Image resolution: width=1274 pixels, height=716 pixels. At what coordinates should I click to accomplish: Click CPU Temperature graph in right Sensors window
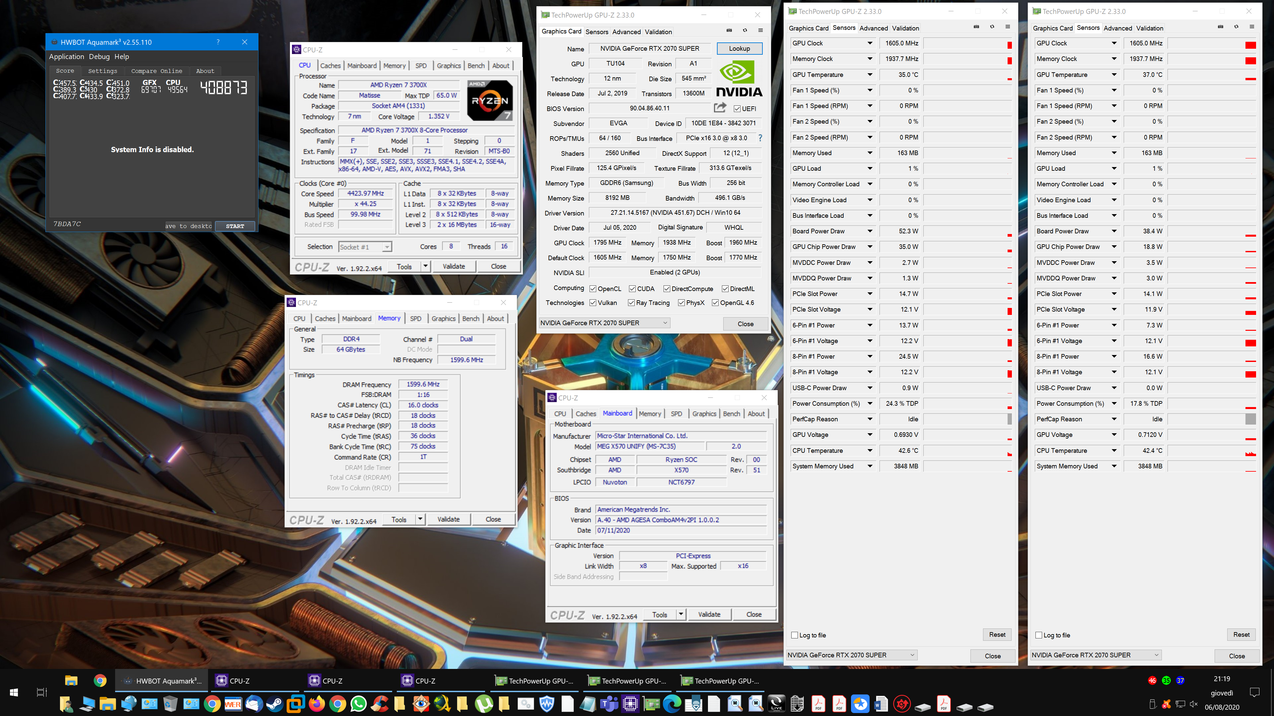click(x=1212, y=451)
